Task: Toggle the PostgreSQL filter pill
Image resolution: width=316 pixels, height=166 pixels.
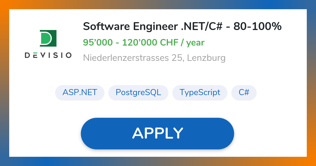Action: (138, 92)
